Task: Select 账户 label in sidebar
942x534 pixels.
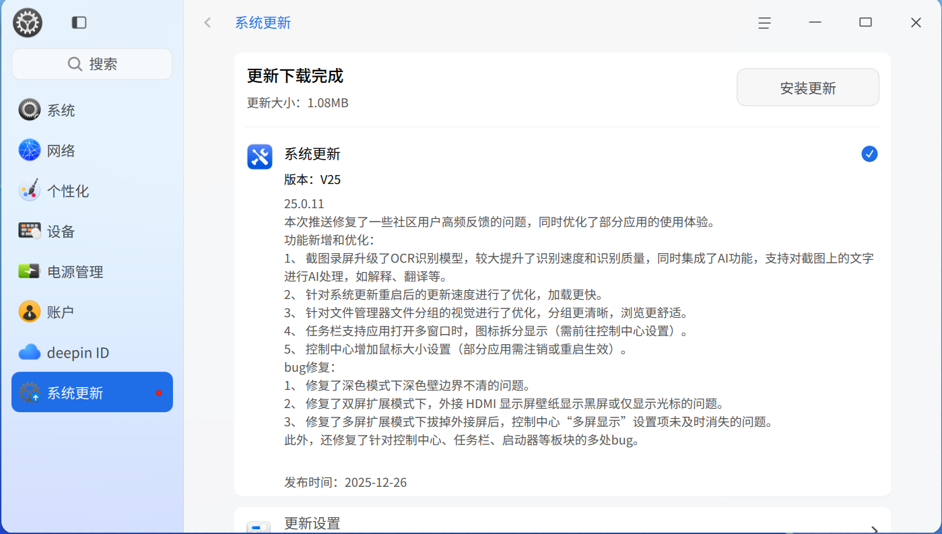Action: point(61,312)
